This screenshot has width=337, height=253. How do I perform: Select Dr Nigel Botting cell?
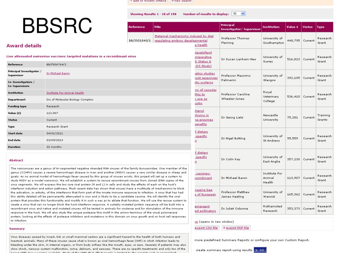click(x=241, y=138)
